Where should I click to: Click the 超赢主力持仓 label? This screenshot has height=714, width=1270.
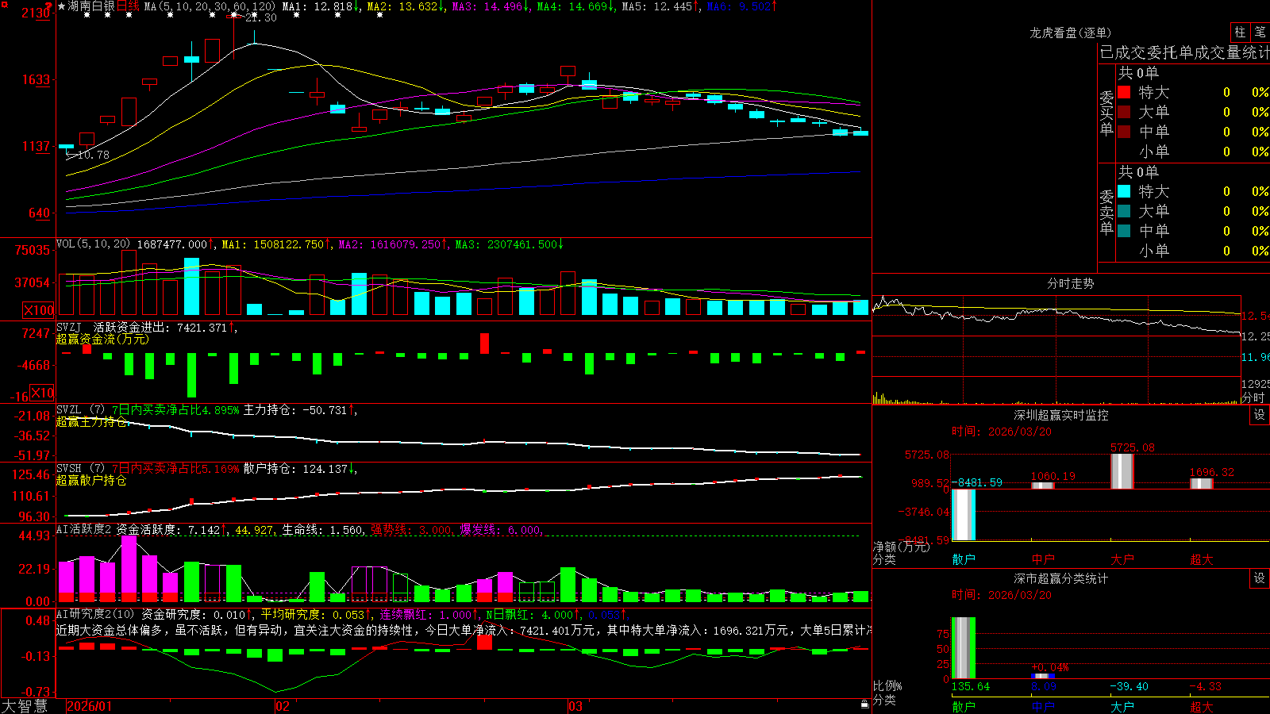91,421
